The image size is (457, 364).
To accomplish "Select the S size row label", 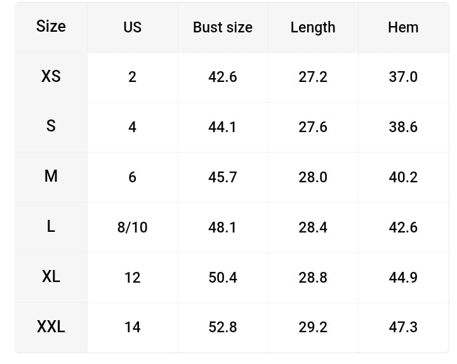I will coord(51,126).
